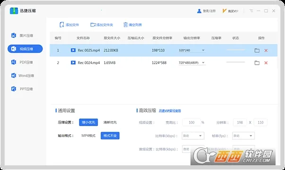Screen dimensions: 285x170
Task: Click the 购买VIP button
Action: coord(230,11)
